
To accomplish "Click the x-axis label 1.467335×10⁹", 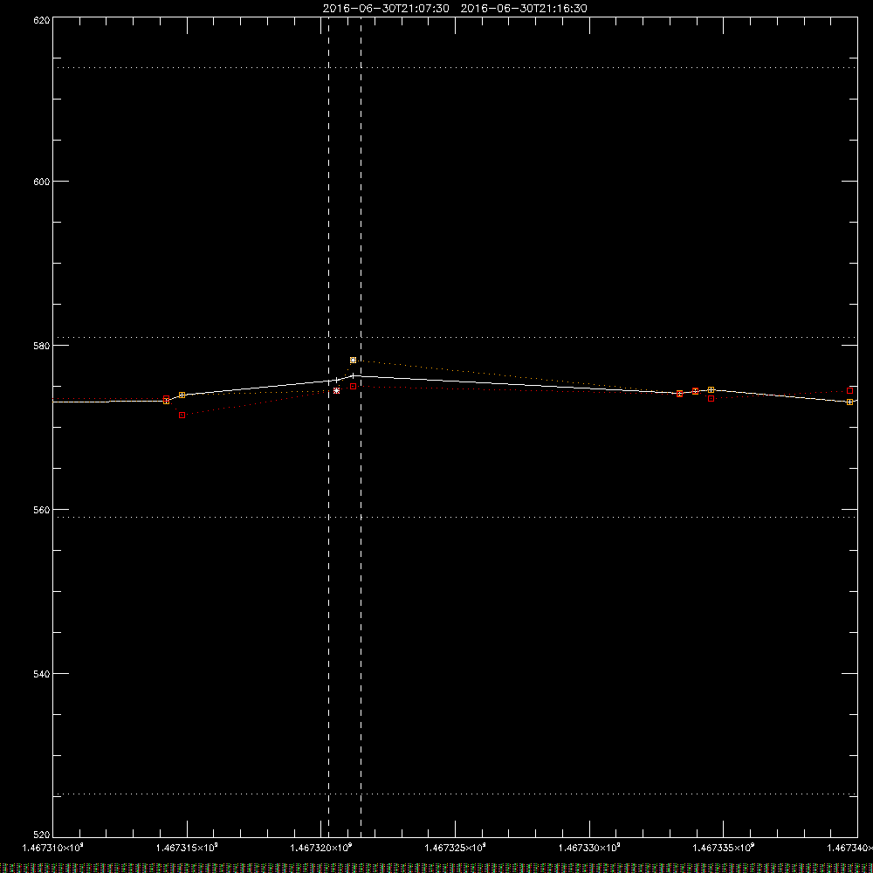I will click(724, 848).
